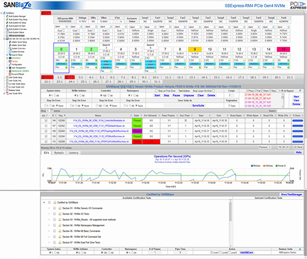The width and height of the screenshot is (307, 259).
Task: Click the Multi-System Init Setup icon
Action: [x=7, y=22]
